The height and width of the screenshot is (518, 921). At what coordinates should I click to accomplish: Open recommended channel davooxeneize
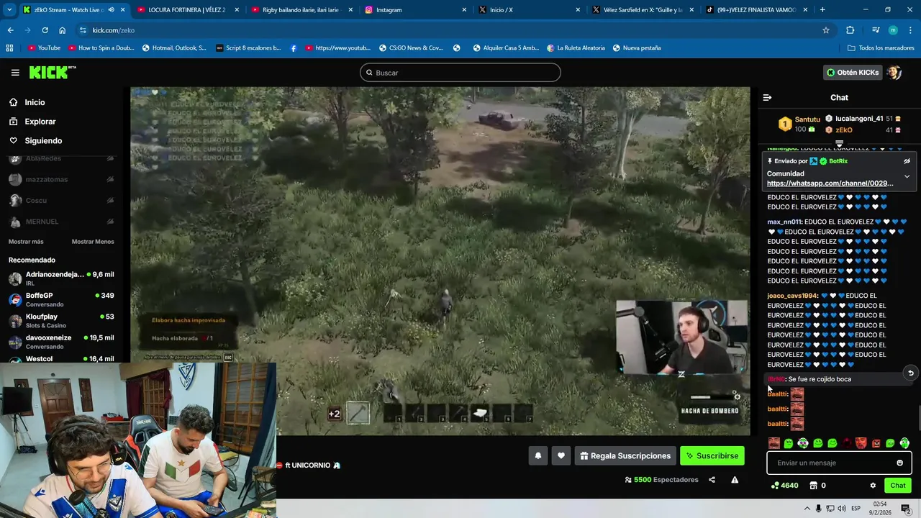point(61,341)
